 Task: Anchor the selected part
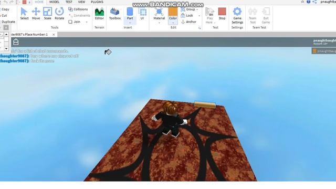click(x=188, y=22)
